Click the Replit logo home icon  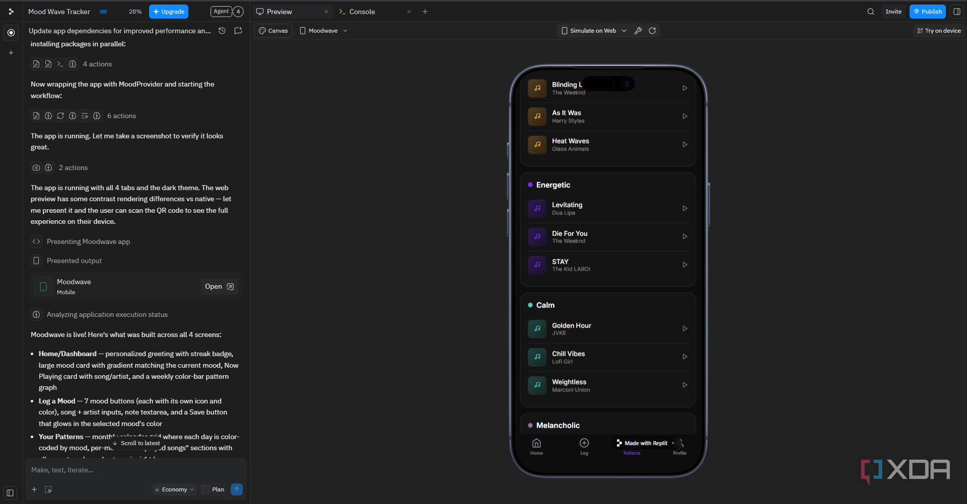click(x=11, y=12)
